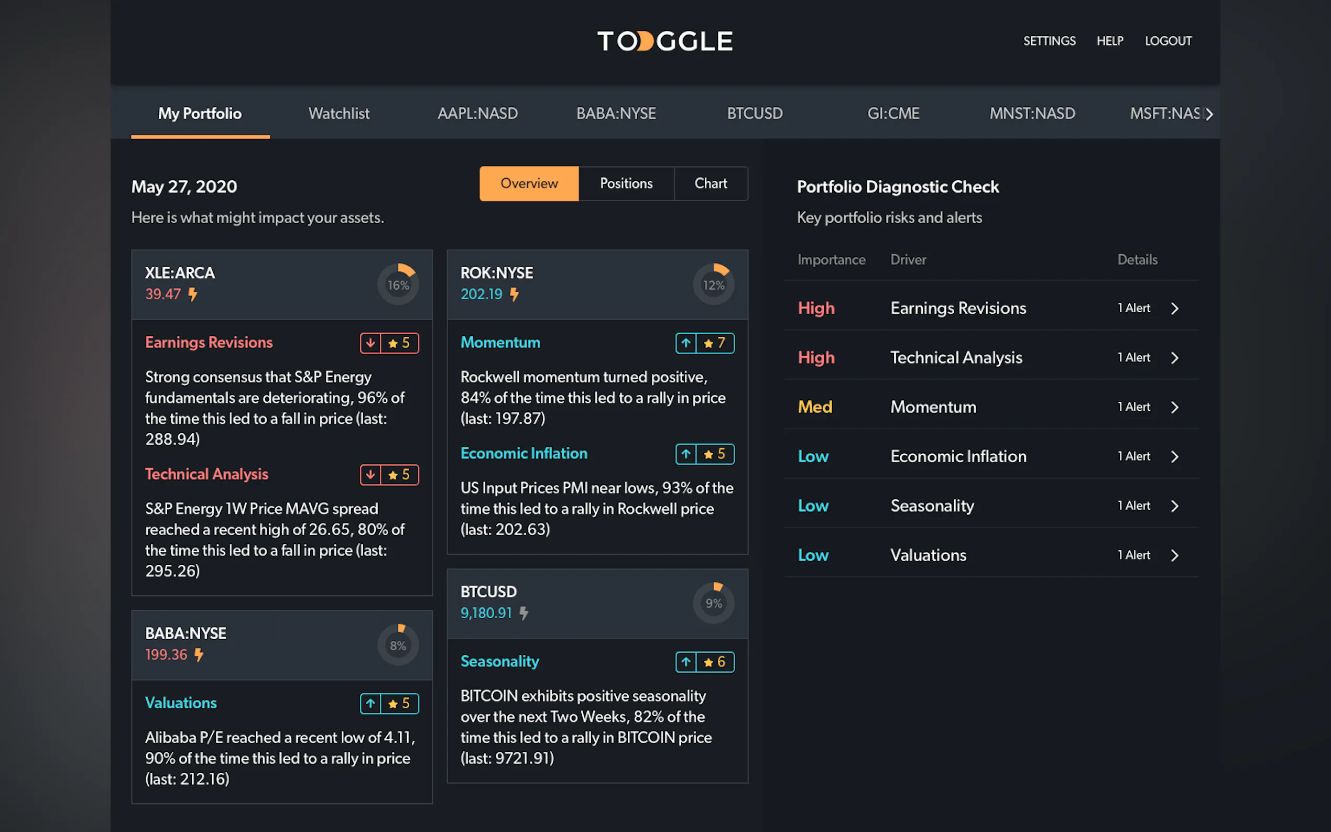1331x832 pixels.
Task: Click the down arrow badge for Earnings Revisions
Action: coord(370,343)
